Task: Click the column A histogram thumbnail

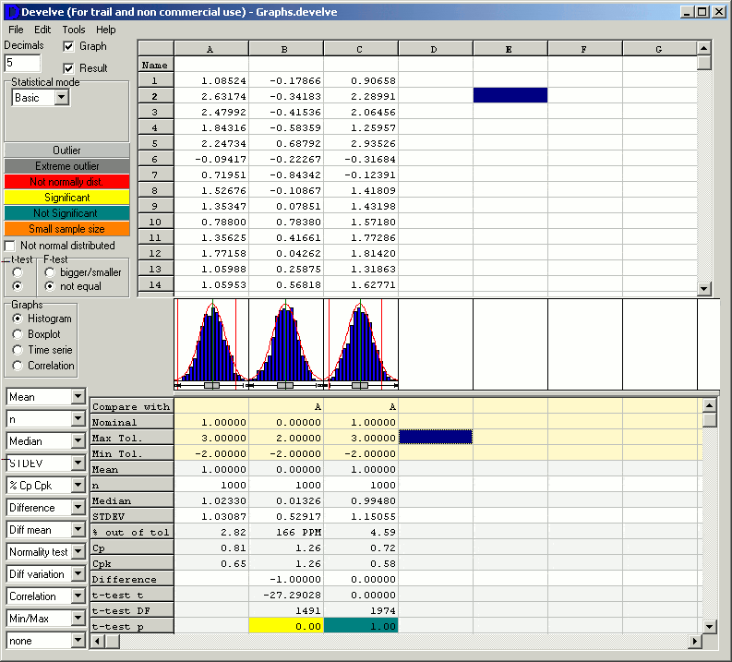Action: 211,343
